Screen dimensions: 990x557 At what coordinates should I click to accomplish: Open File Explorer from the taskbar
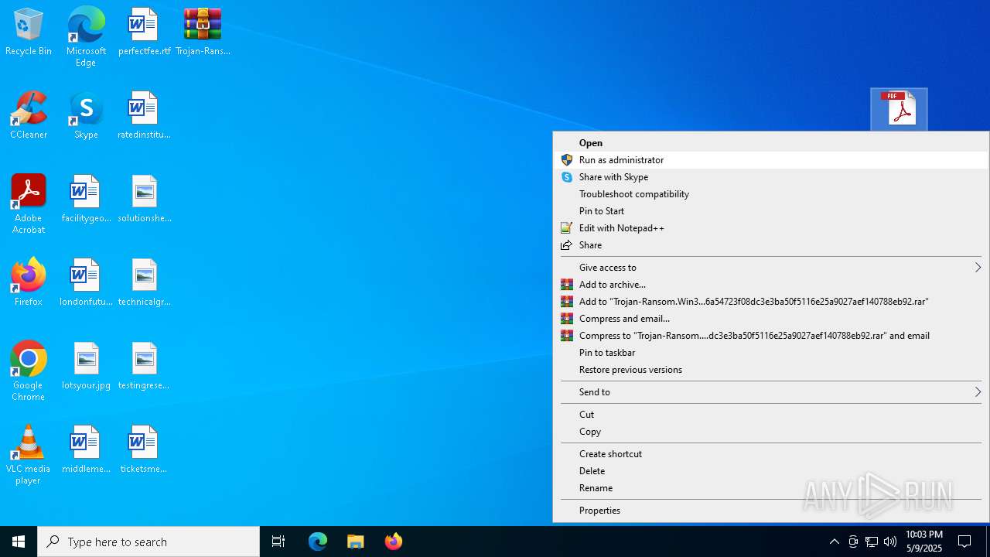[356, 542]
